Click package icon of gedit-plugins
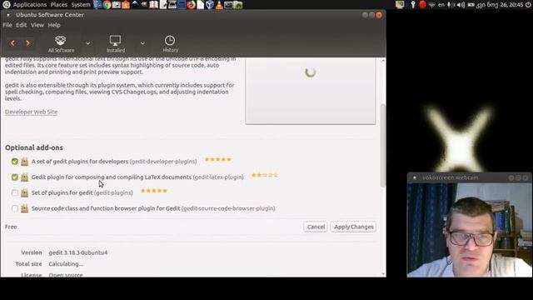 (x=24, y=192)
